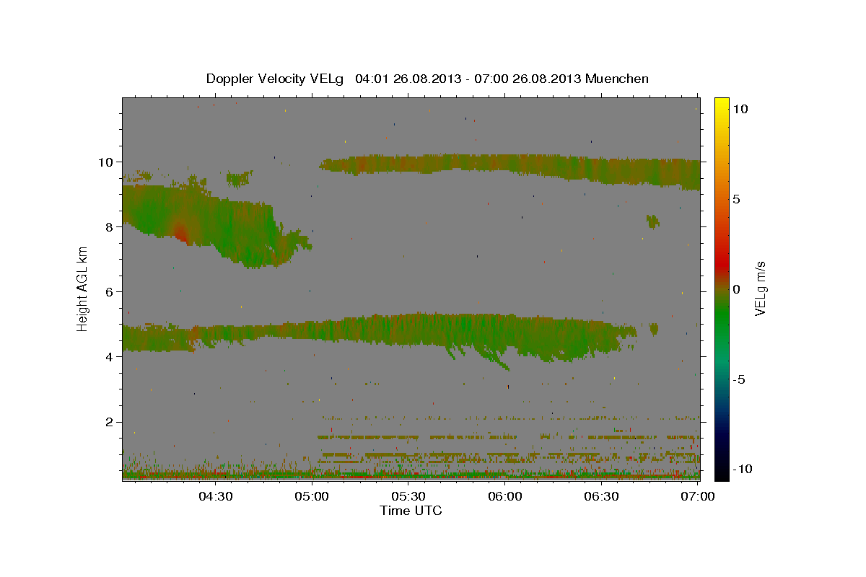
Task: Click the 05:30 time tick label
Action: tap(408, 496)
